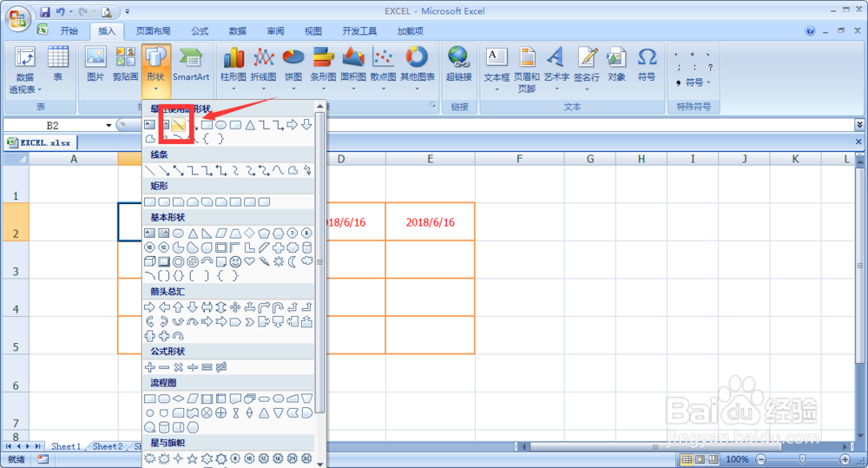Click the shapes gallery scroll-down arrow

click(x=320, y=463)
